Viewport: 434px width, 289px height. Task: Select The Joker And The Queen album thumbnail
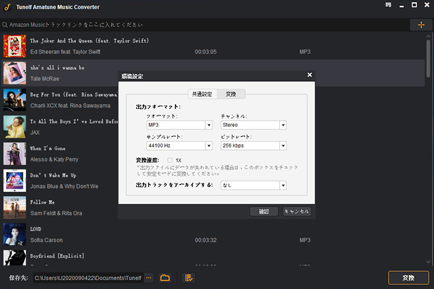(15, 46)
